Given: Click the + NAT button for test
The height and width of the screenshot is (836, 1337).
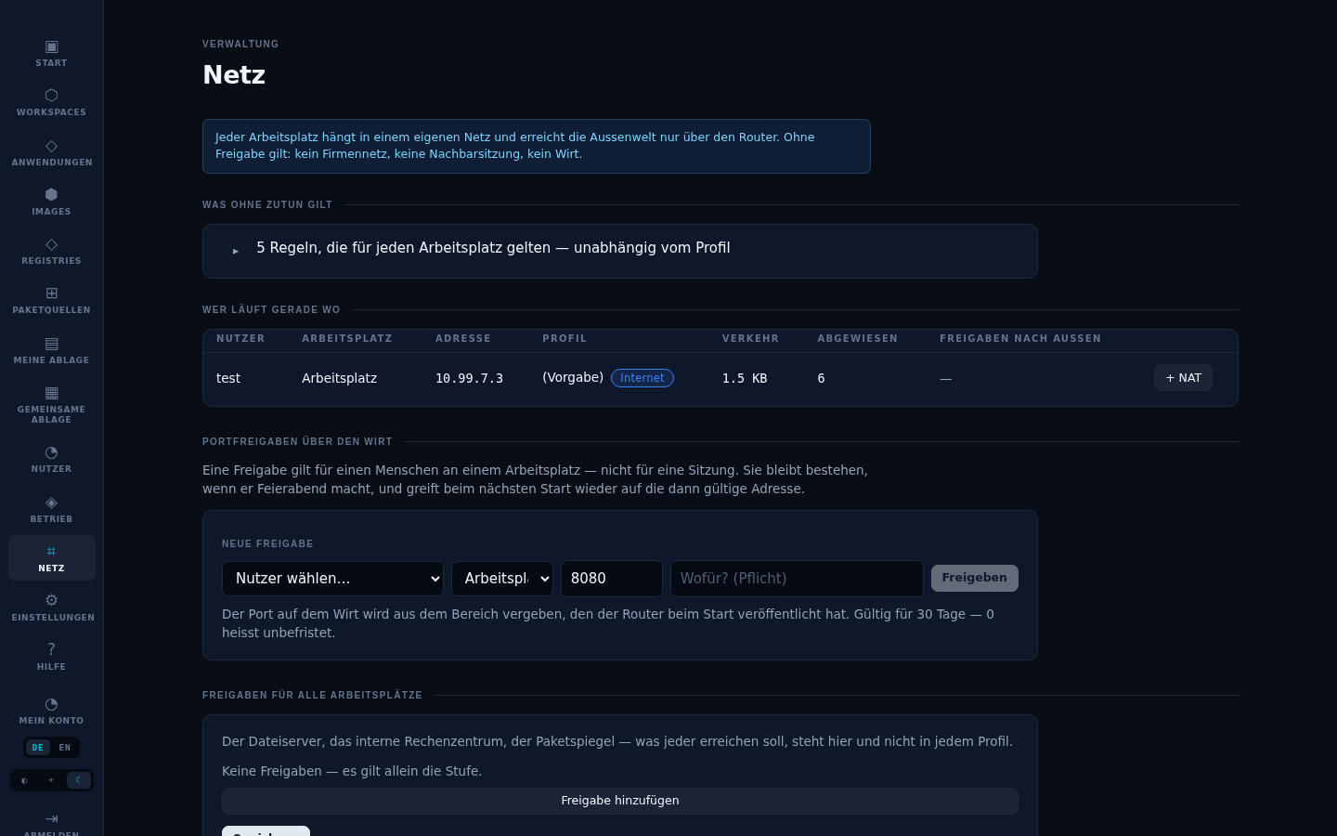Looking at the screenshot, I should 1183,378.
